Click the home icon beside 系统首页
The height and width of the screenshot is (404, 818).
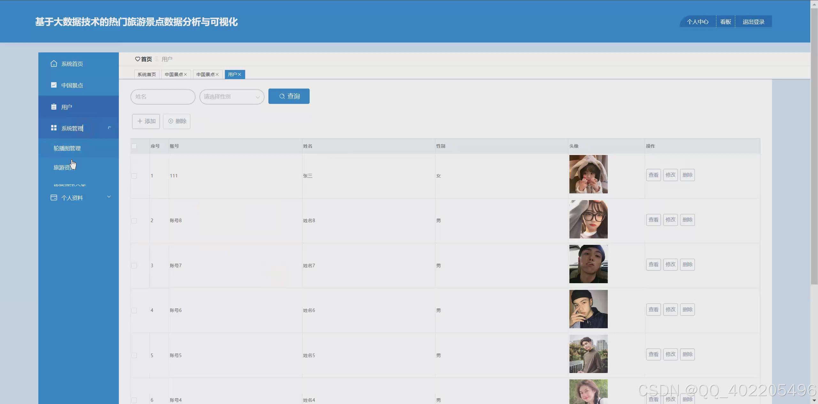click(54, 64)
